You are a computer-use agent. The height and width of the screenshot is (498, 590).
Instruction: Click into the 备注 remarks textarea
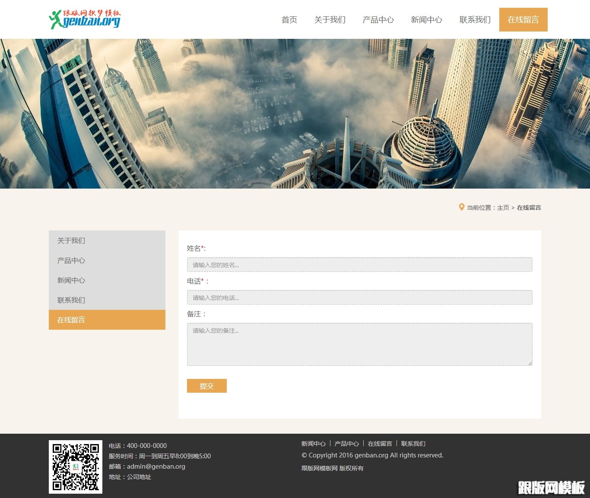pos(360,344)
